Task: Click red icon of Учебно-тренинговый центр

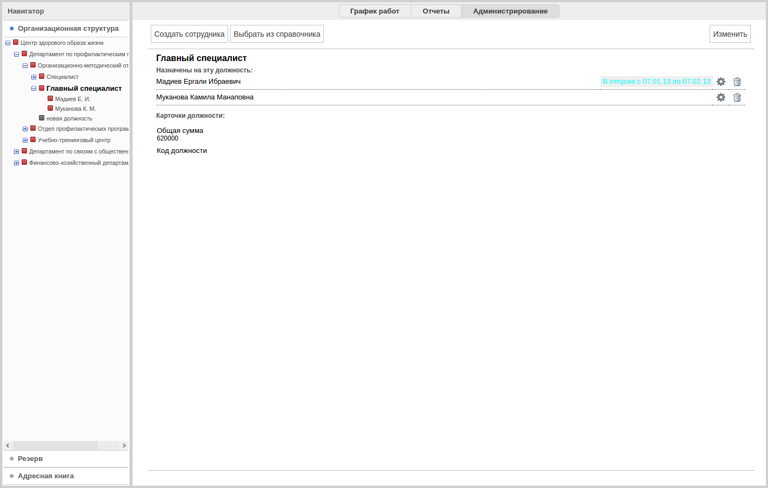Action: (x=33, y=139)
